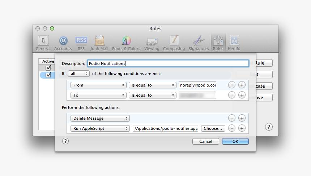The height and width of the screenshot is (176, 311).
Task: Click the noreply@podio.com address field
Action: click(197, 85)
